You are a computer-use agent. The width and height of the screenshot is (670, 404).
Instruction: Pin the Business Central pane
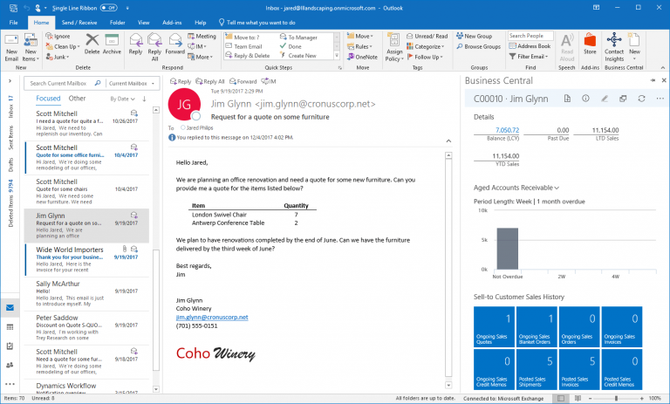point(653,80)
